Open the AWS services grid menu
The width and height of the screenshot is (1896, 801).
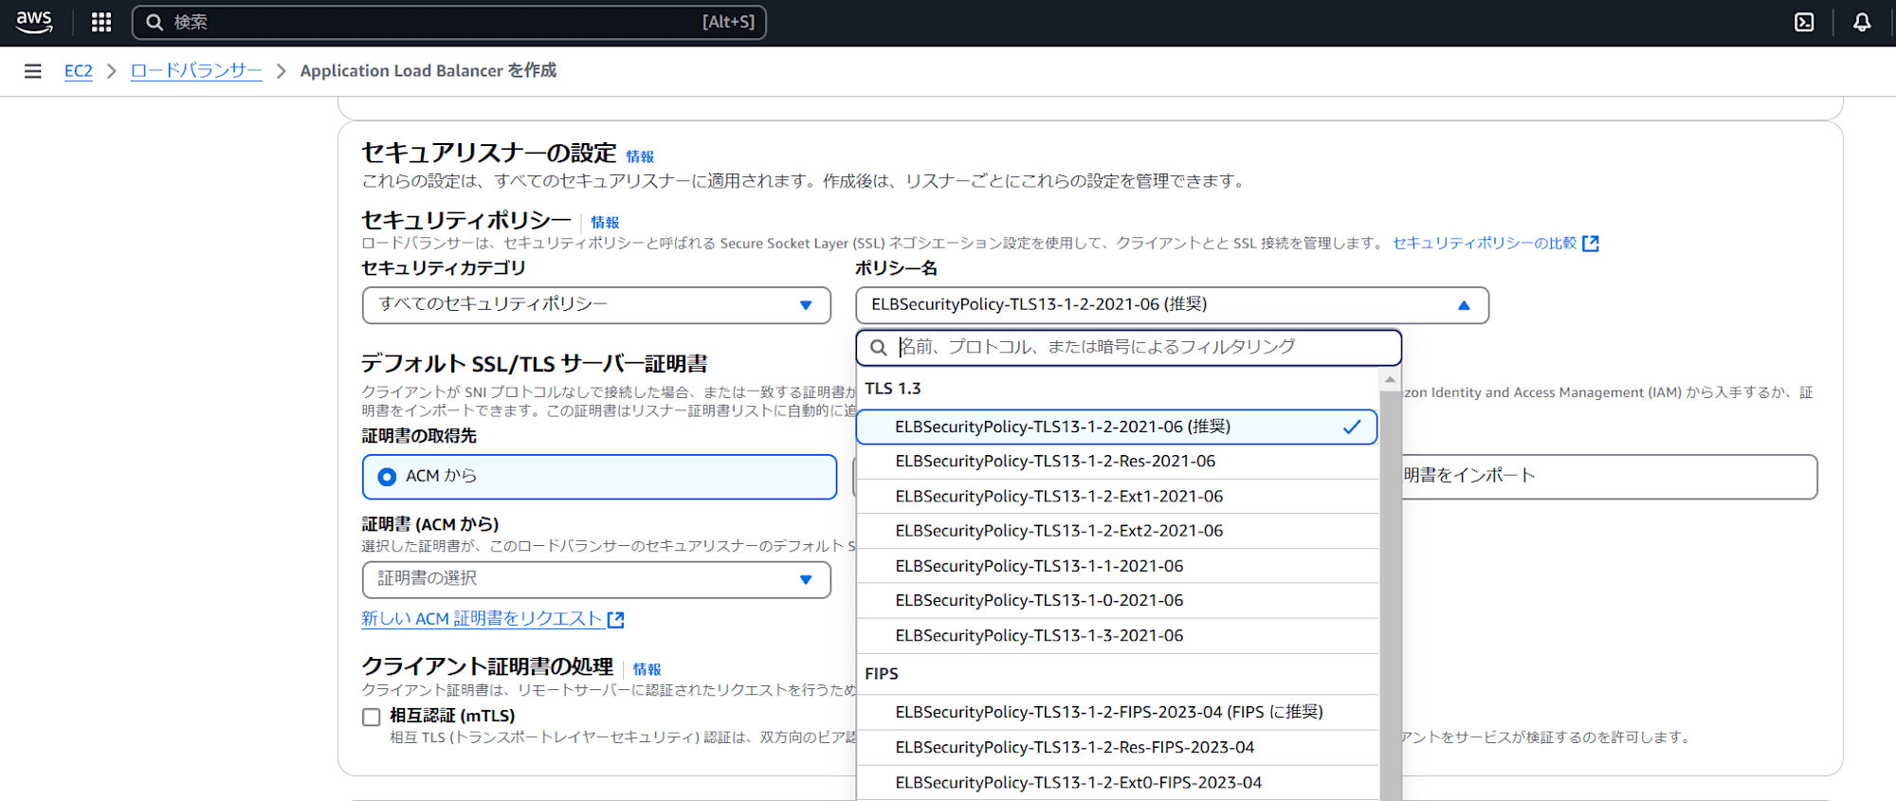pos(101,22)
